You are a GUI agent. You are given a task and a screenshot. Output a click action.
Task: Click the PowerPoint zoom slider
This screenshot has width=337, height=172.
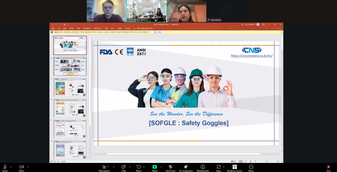click(267, 162)
